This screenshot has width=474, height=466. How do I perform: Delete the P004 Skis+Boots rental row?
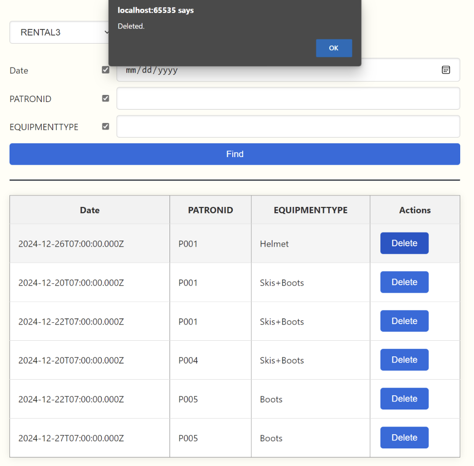coord(404,360)
